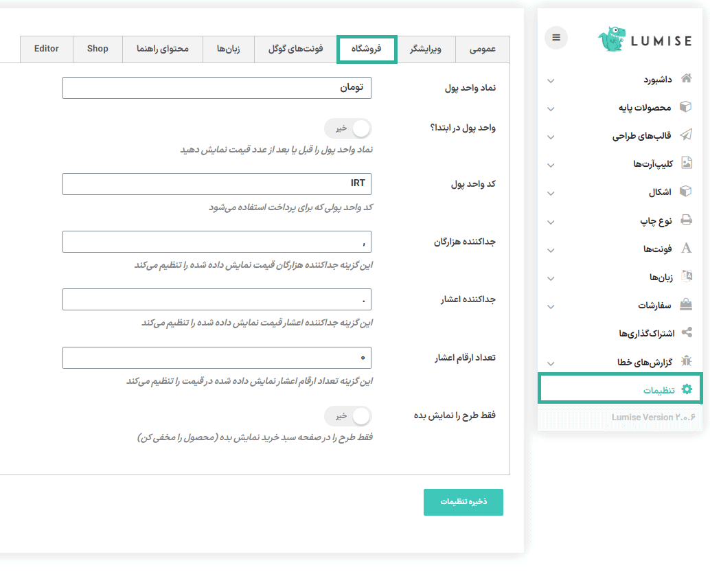Image resolution: width=710 pixels, height=572 pixels.
Task: Open the فونت‌های گوگل tab
Action: click(296, 49)
